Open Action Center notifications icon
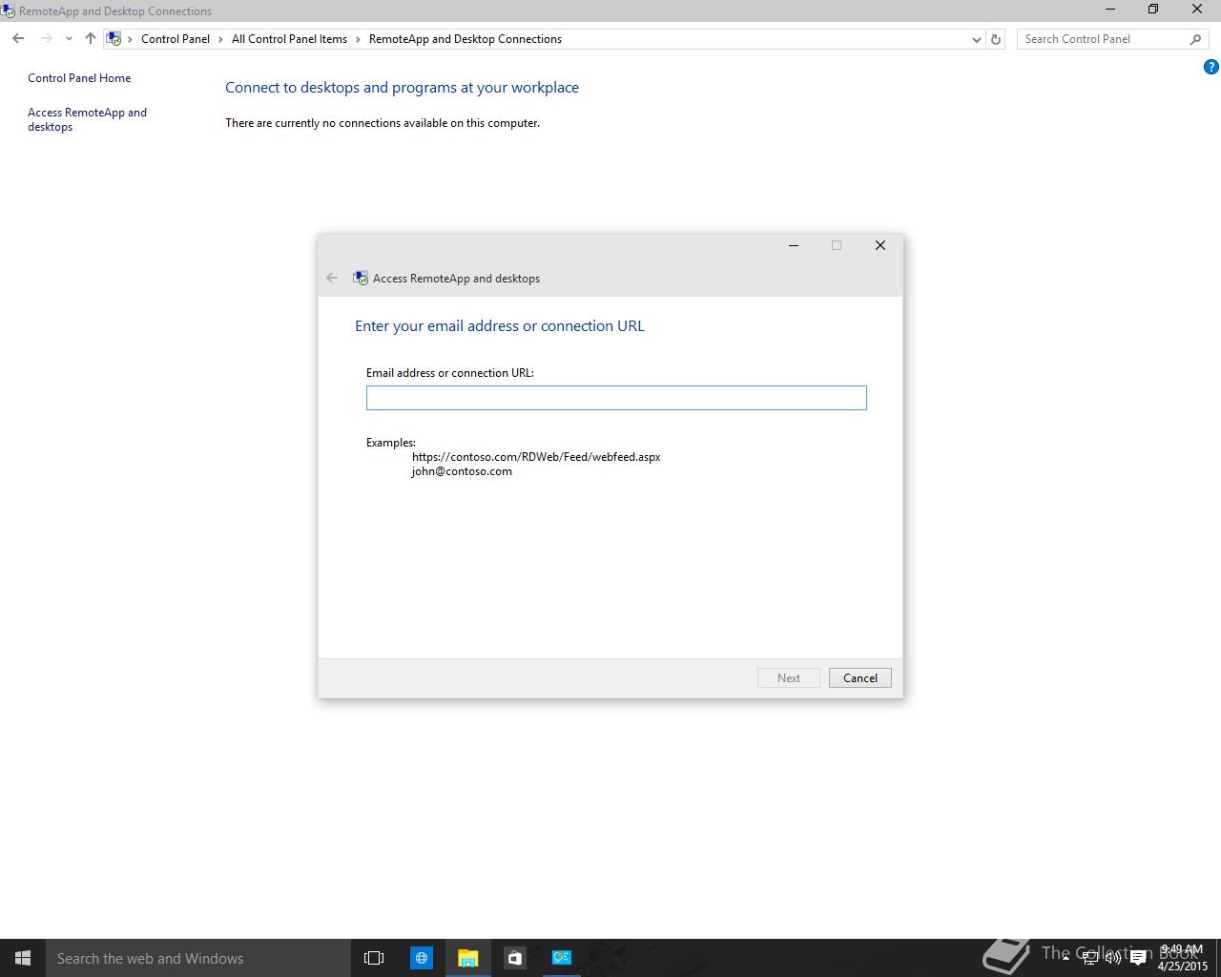Viewport: 1221px width, 977px height. click(1138, 958)
